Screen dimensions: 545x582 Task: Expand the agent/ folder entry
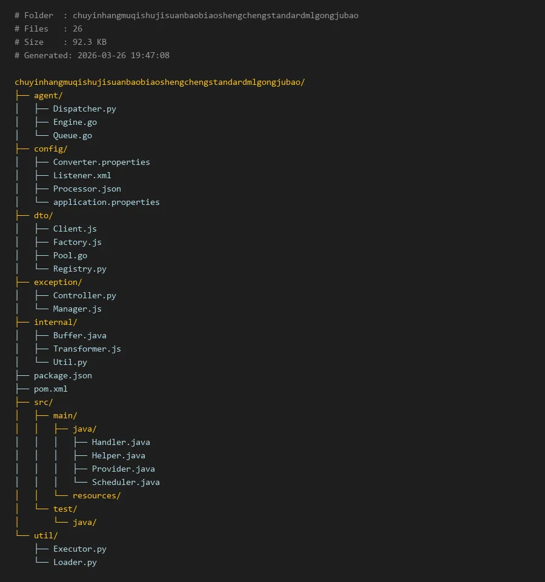pos(48,95)
